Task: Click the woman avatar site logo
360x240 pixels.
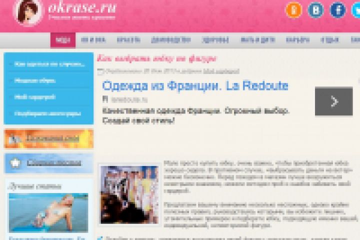Action: pos(28,12)
